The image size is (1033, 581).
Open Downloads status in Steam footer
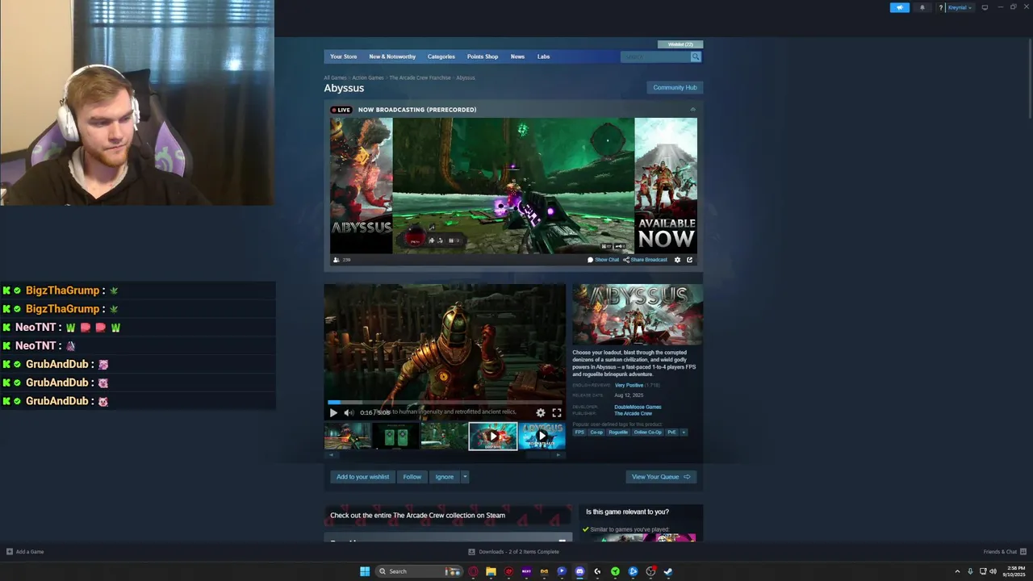tap(513, 552)
